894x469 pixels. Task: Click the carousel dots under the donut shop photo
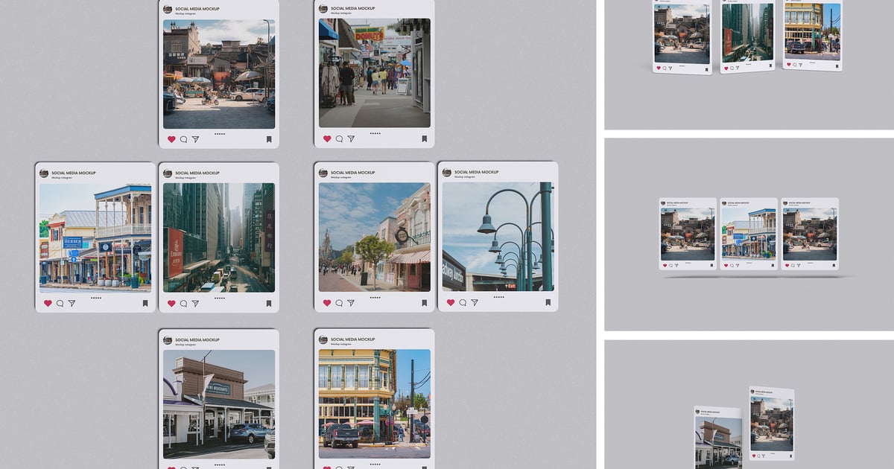click(375, 133)
